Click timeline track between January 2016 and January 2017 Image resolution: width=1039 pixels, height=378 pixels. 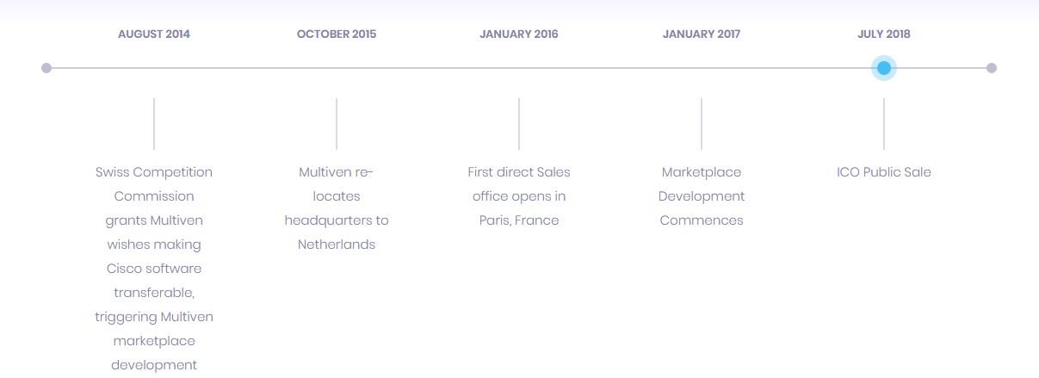[x=610, y=68]
